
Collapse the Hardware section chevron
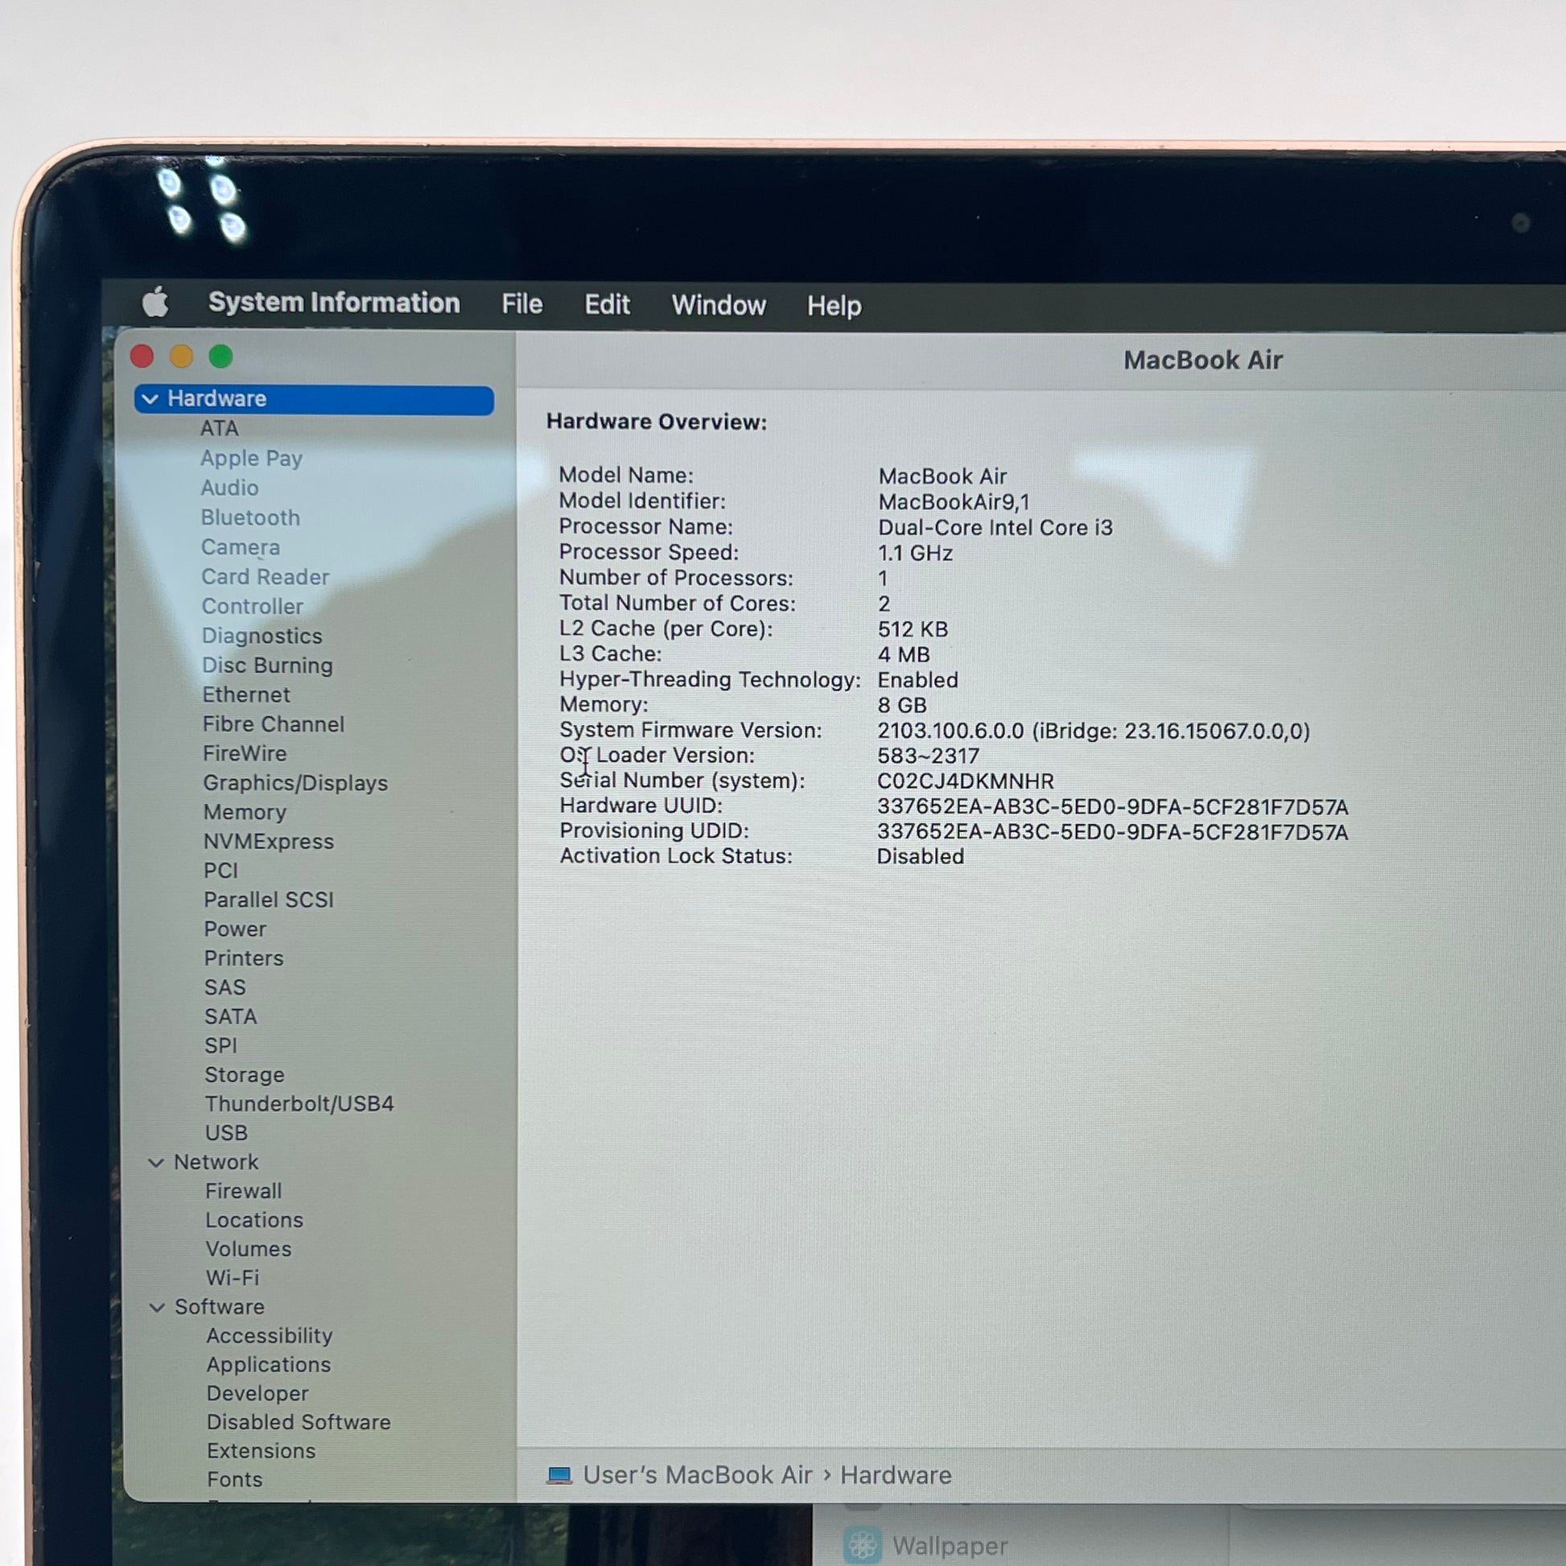(150, 399)
